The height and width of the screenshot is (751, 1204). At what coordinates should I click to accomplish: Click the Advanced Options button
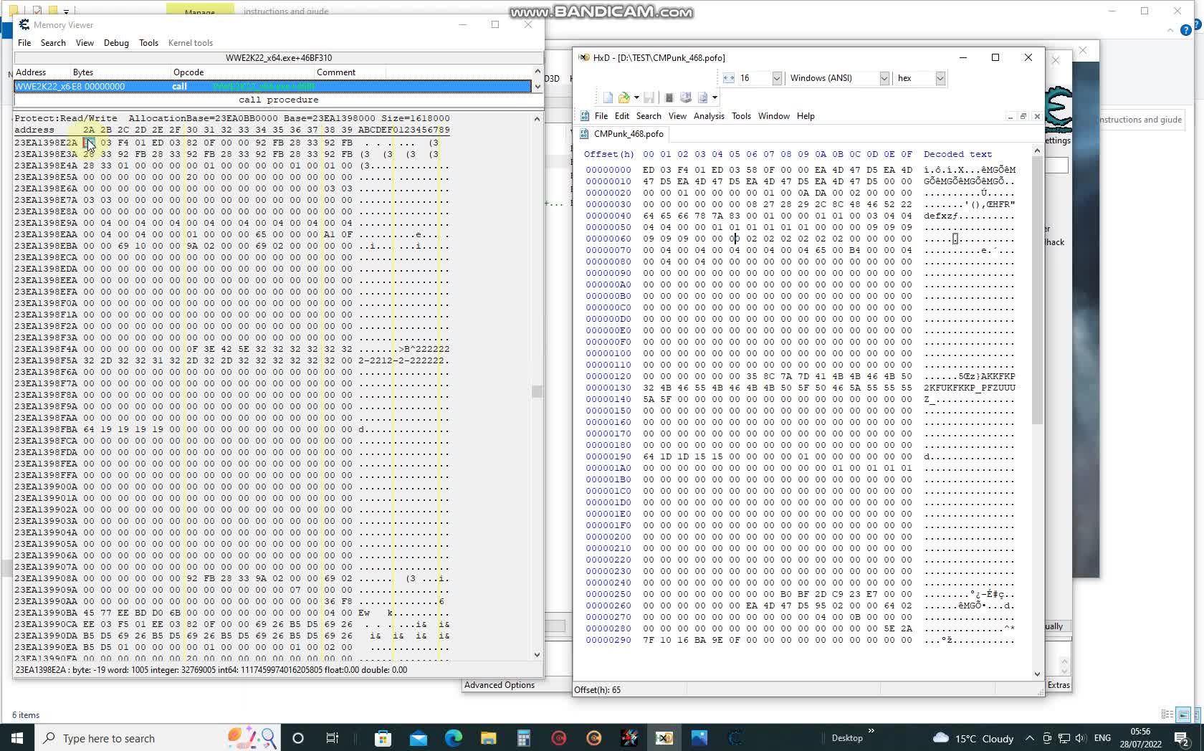point(500,684)
